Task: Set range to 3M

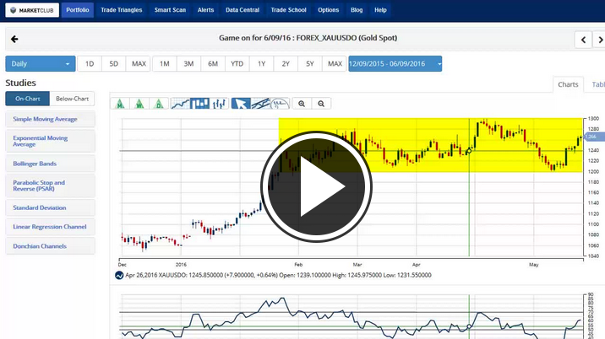Action: [x=188, y=64]
